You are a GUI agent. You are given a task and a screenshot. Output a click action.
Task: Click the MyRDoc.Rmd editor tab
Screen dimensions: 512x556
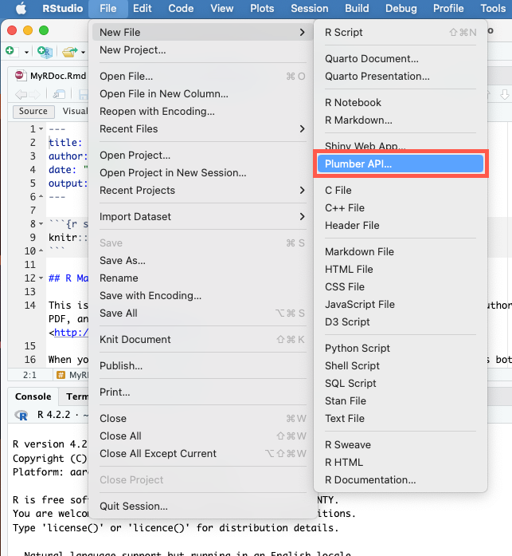tap(49, 76)
